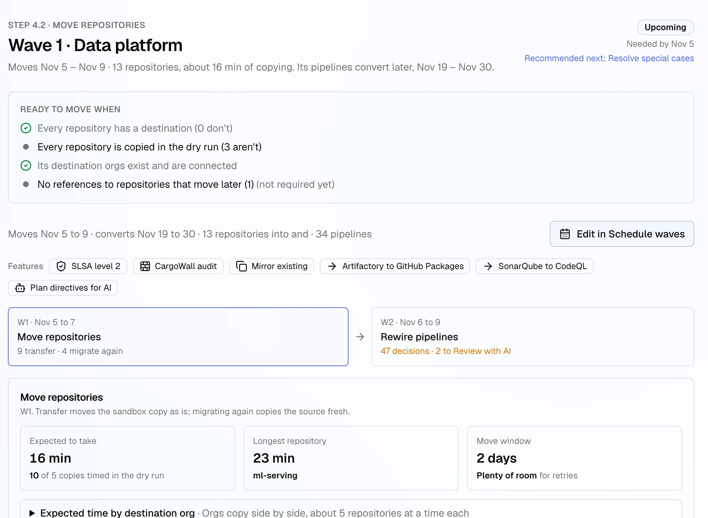Open Edit in Schedule waves
The height and width of the screenshot is (518, 708).
(x=622, y=234)
